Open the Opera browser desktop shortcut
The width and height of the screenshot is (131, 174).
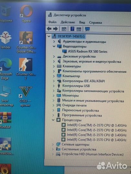26,13
